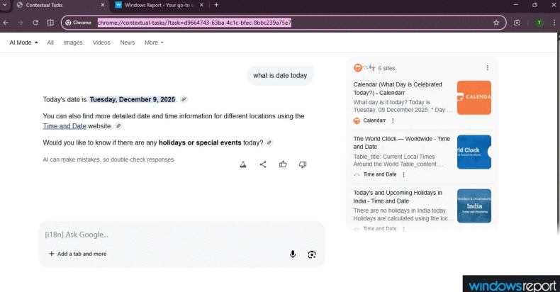Click the thumbs up feedback icon

pos(283,164)
